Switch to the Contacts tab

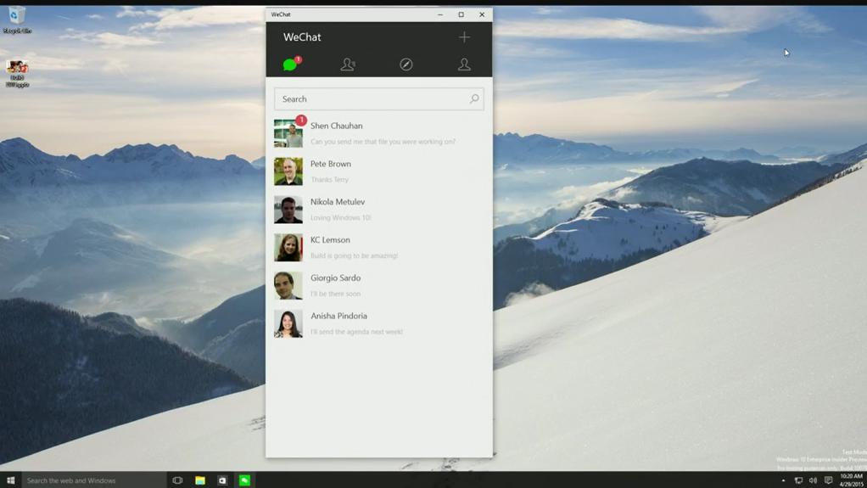(348, 65)
